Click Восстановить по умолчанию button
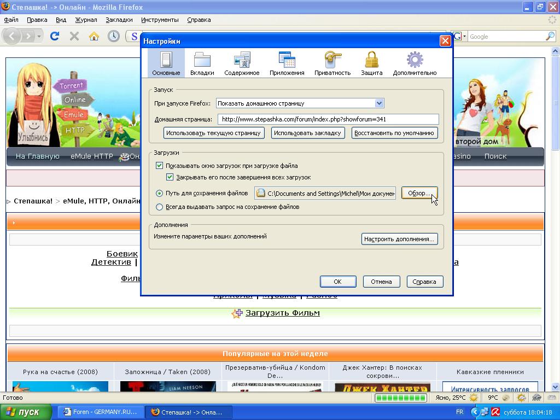The width and height of the screenshot is (560, 420). pyautogui.click(x=394, y=133)
